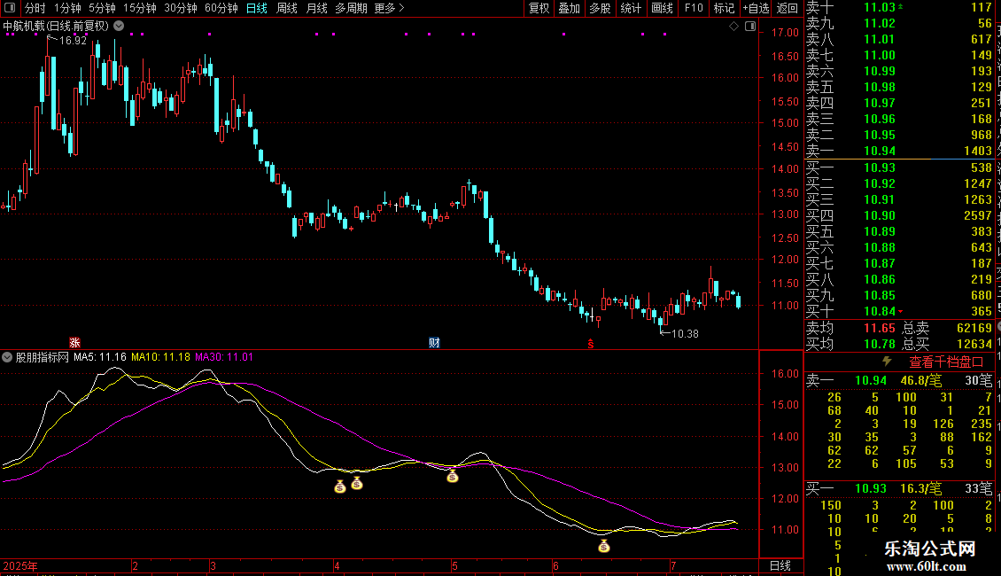Toggle the chart panel layout icon
1001x576 pixels.
pos(750,27)
